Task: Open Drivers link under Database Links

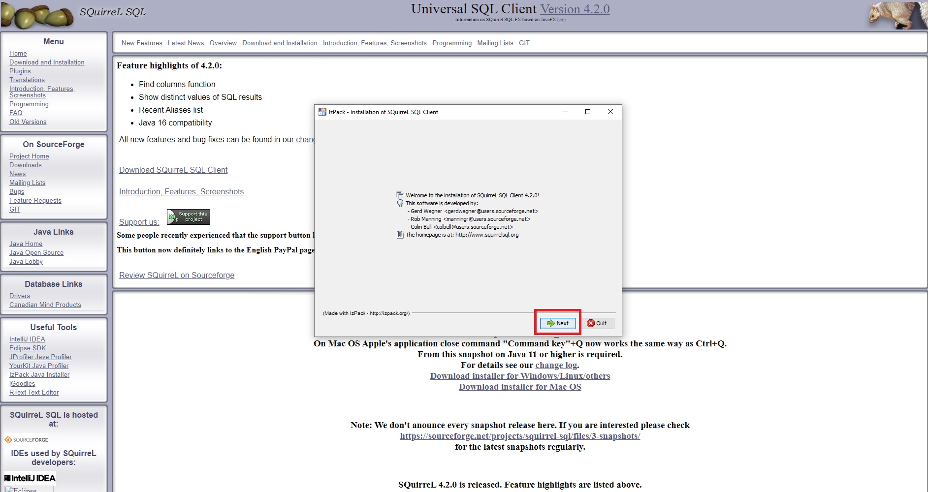Action: 20,296
